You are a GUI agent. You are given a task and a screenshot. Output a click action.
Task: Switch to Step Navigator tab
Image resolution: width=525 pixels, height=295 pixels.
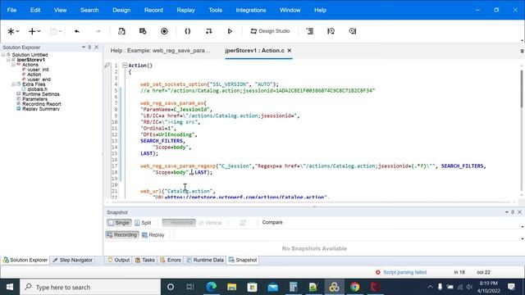[x=73, y=260]
